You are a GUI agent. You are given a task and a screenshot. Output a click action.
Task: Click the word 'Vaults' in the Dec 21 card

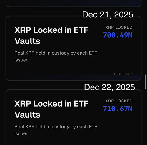coord(27,41)
